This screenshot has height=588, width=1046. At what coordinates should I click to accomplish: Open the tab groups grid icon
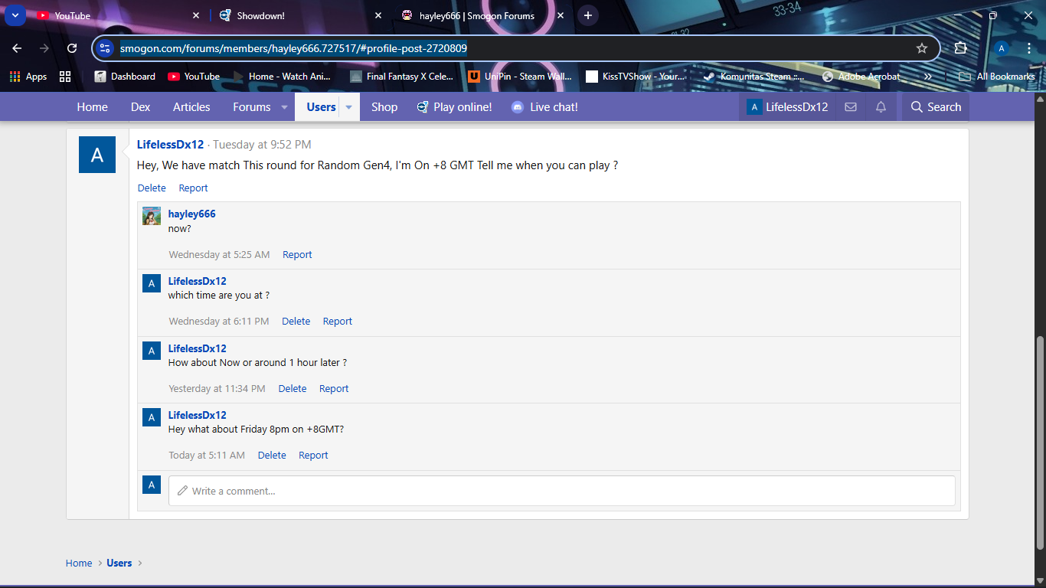(x=65, y=77)
